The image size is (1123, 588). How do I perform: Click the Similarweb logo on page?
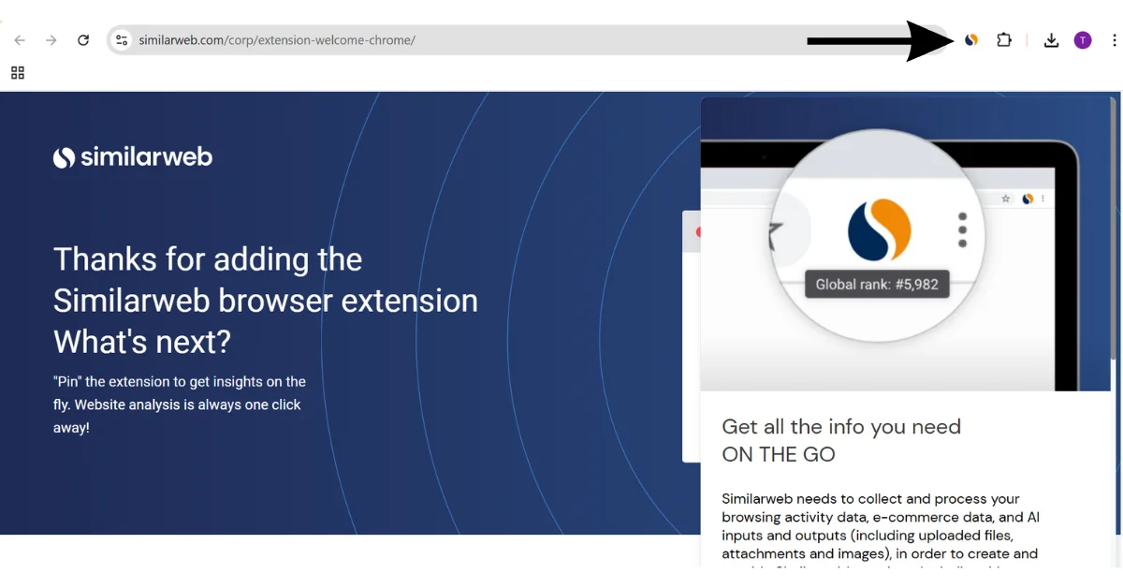(x=133, y=157)
